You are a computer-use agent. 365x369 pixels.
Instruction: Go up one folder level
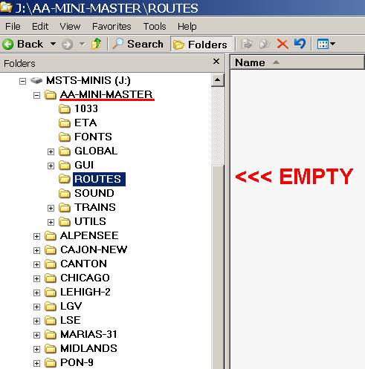click(96, 44)
